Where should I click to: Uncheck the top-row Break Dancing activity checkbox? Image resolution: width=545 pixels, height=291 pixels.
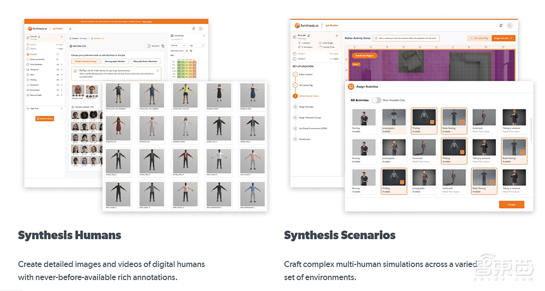pyautogui.click(x=462, y=123)
